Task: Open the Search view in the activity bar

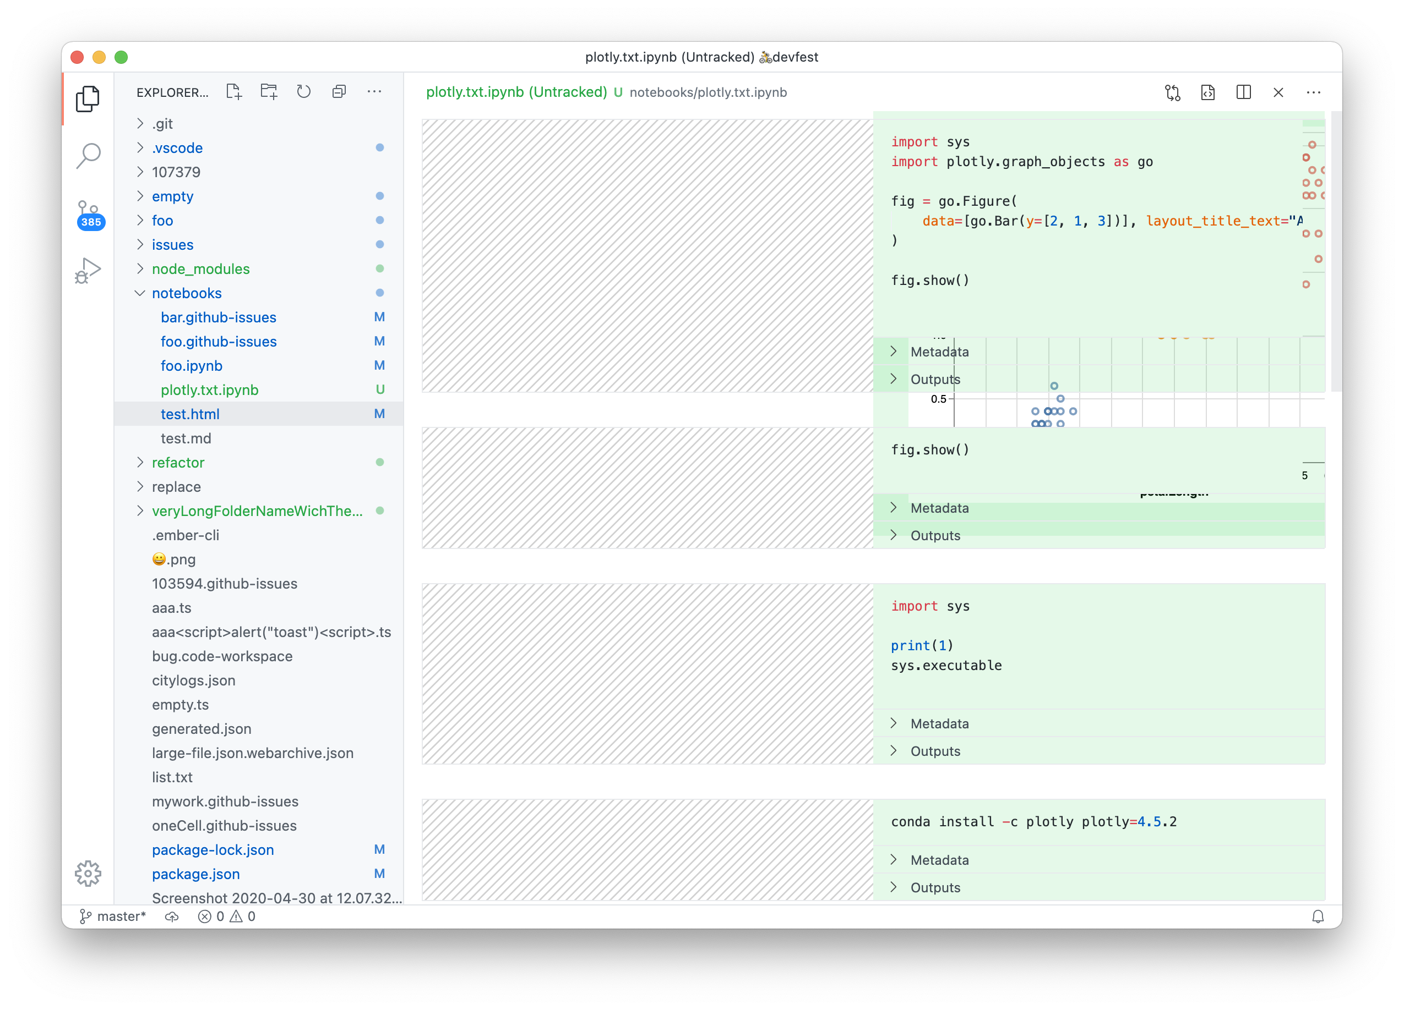Action: [89, 156]
